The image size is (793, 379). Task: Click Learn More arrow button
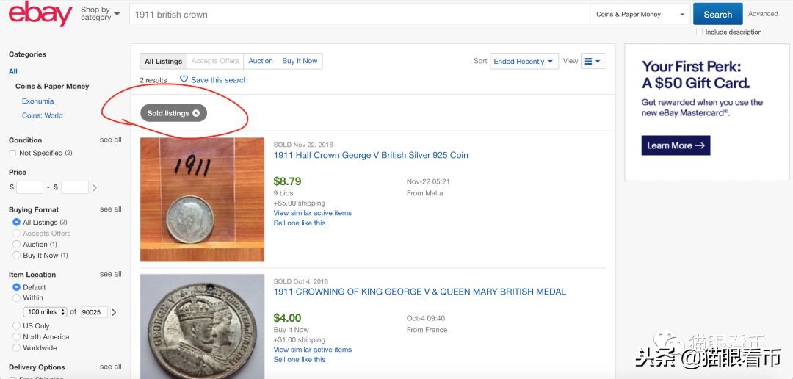pos(676,145)
